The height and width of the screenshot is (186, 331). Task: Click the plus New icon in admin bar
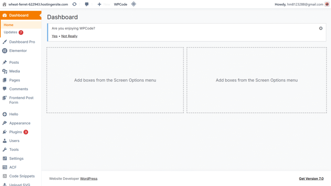[x=99, y=4]
